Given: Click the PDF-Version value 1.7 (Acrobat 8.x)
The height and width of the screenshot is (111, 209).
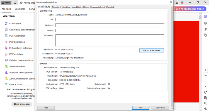Looking at the screenshot, I should [x=66, y=72].
